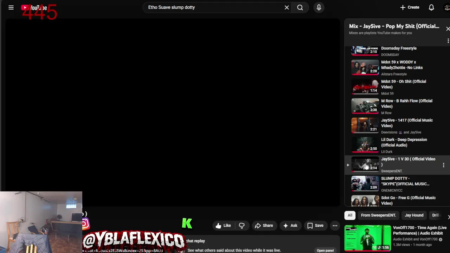
Task: Open the Create menu
Action: pyautogui.click(x=410, y=7)
